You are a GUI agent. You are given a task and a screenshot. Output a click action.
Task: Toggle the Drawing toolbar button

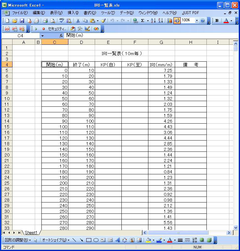click(177, 21)
